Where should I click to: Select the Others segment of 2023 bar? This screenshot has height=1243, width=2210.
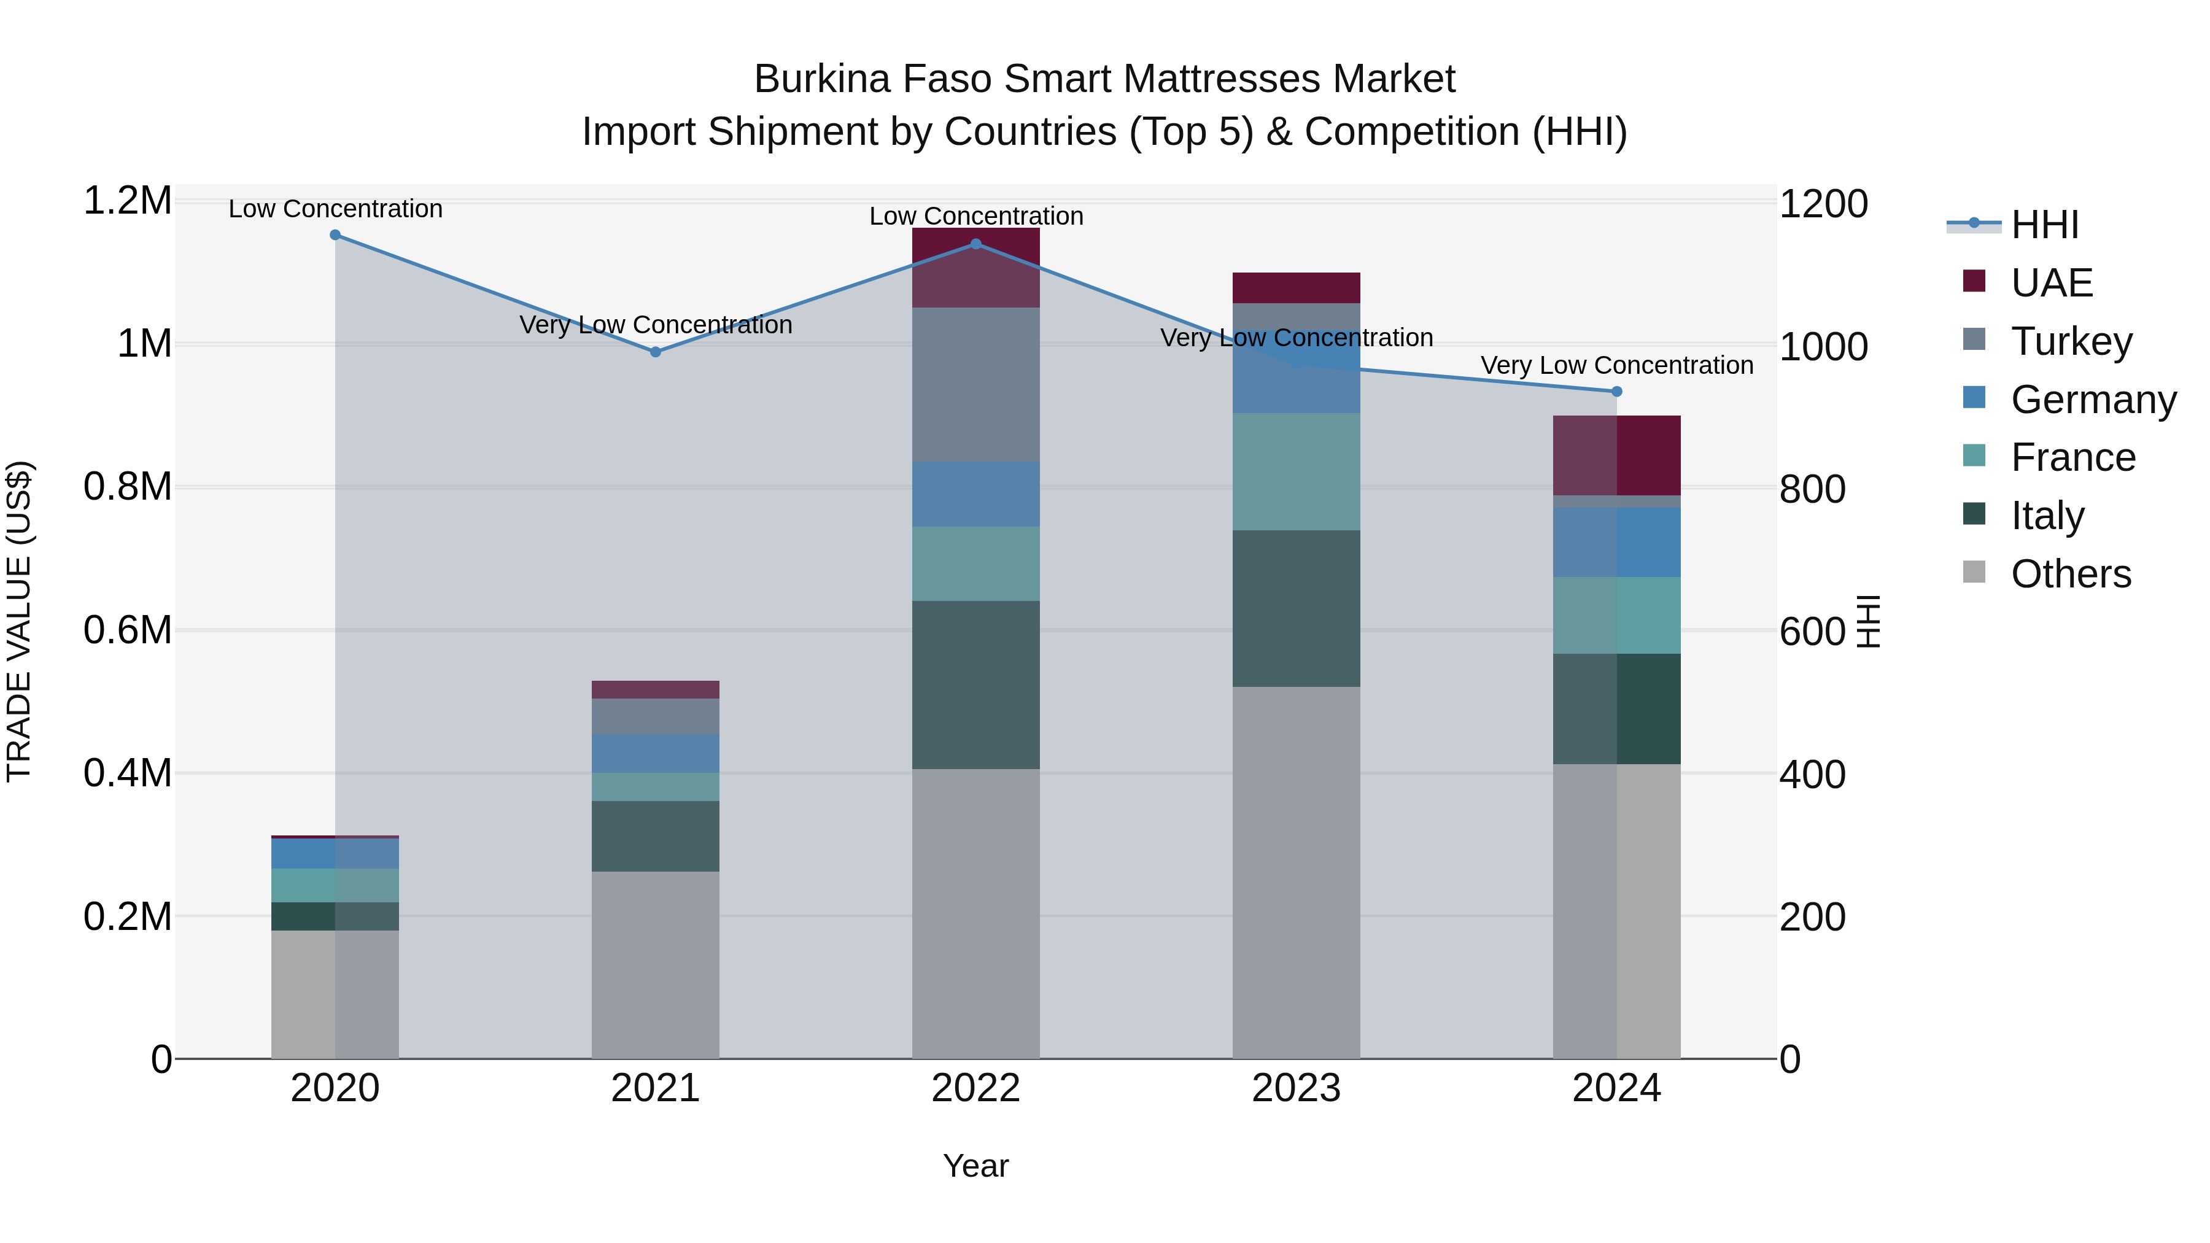point(1297,872)
